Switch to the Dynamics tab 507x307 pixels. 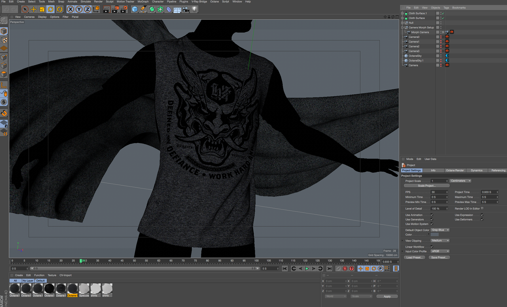point(476,170)
